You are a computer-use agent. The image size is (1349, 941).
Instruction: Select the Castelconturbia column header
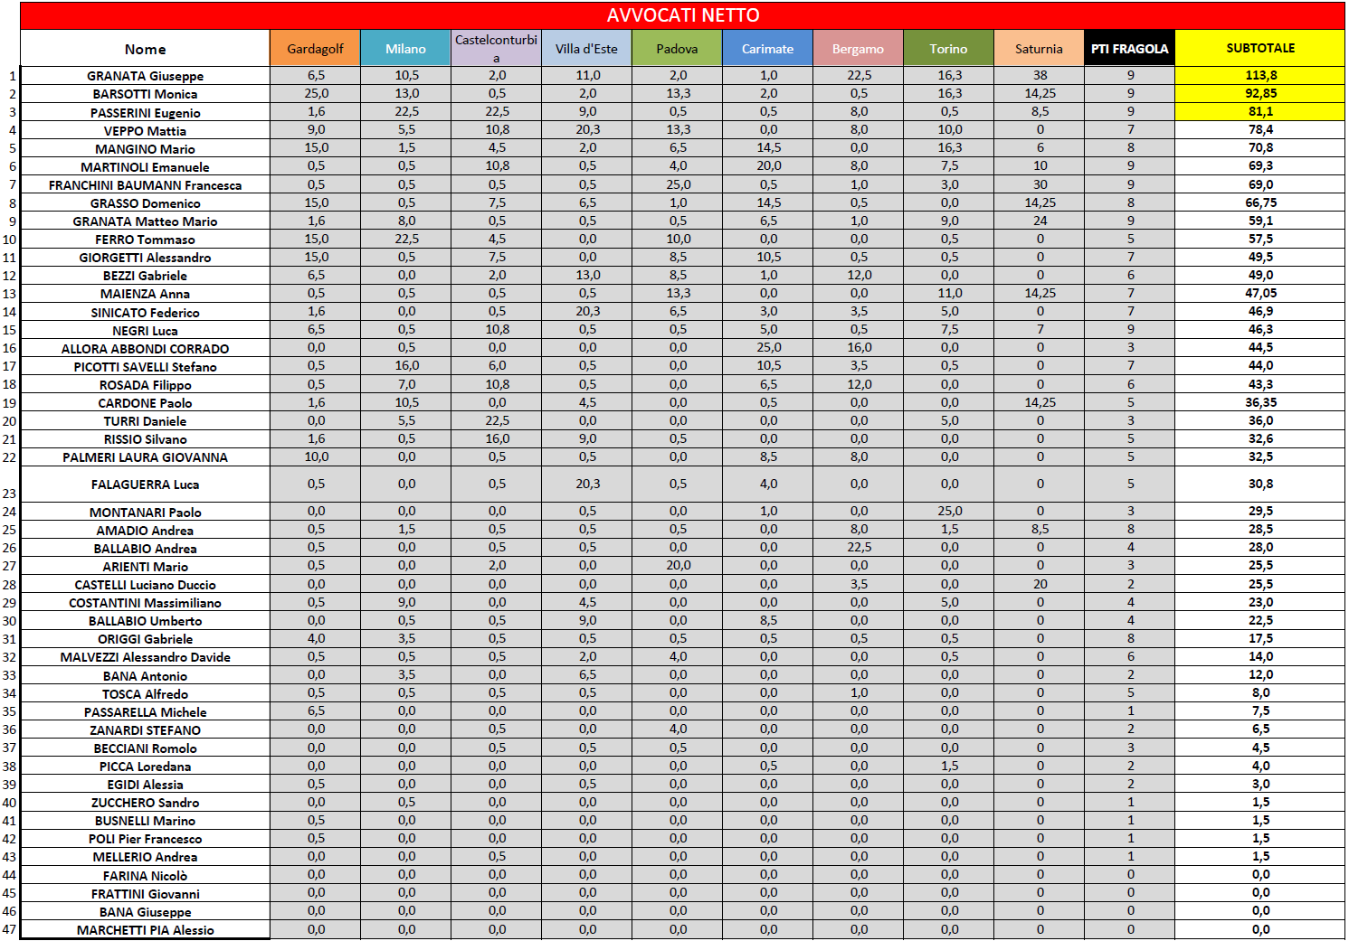pyautogui.click(x=496, y=49)
